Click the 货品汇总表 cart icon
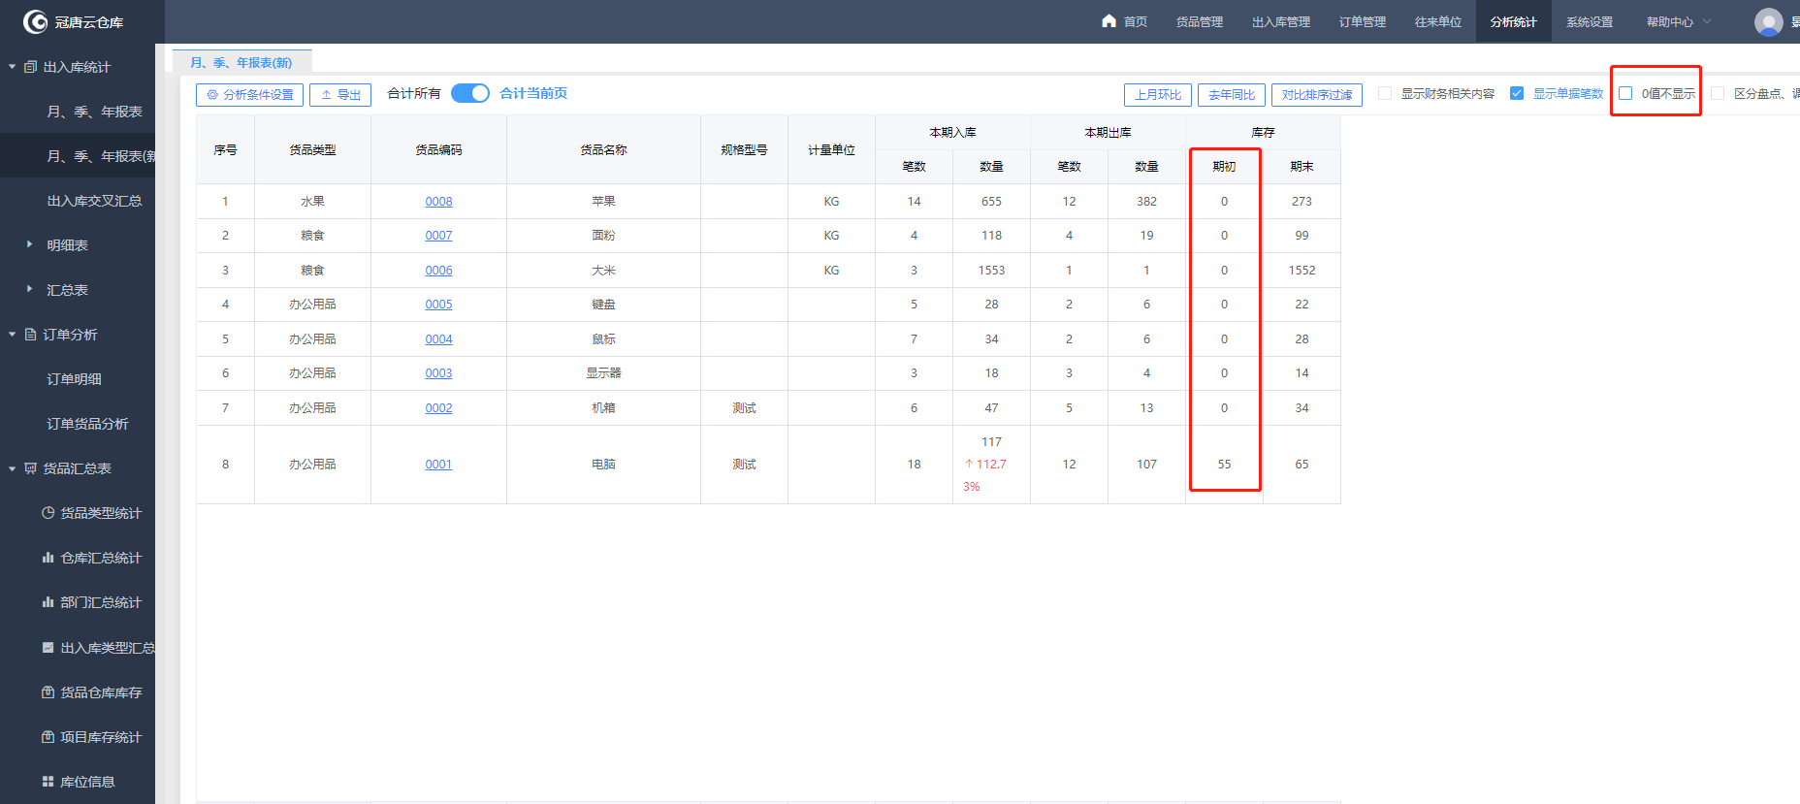This screenshot has height=804, width=1800. pos(30,468)
